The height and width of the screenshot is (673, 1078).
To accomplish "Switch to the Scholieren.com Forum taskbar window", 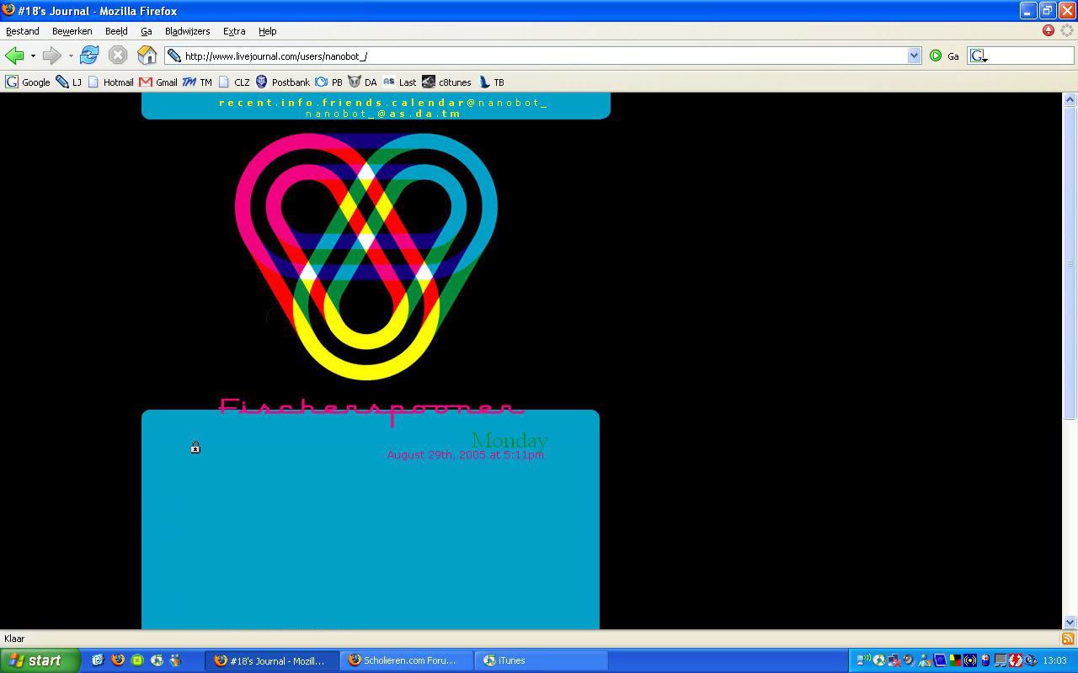I will (407, 660).
